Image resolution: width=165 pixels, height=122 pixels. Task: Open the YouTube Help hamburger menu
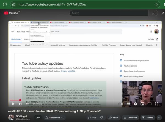click(x=13, y=31)
